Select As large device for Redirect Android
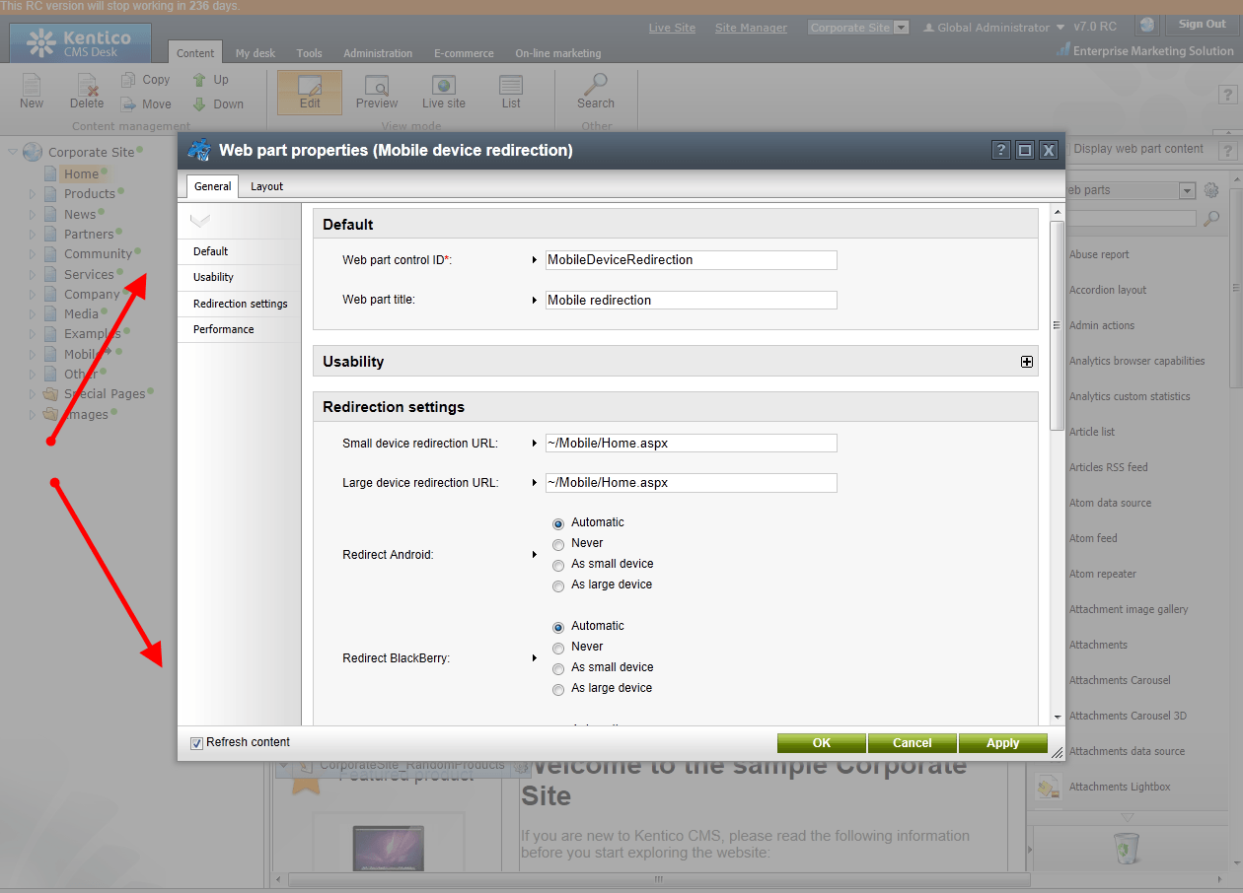 [x=558, y=585]
